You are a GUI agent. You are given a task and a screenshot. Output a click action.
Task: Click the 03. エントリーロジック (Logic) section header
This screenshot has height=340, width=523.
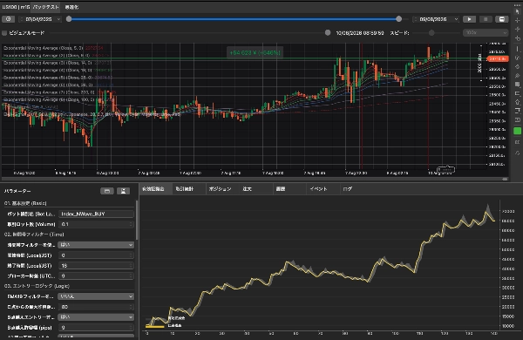37,286
